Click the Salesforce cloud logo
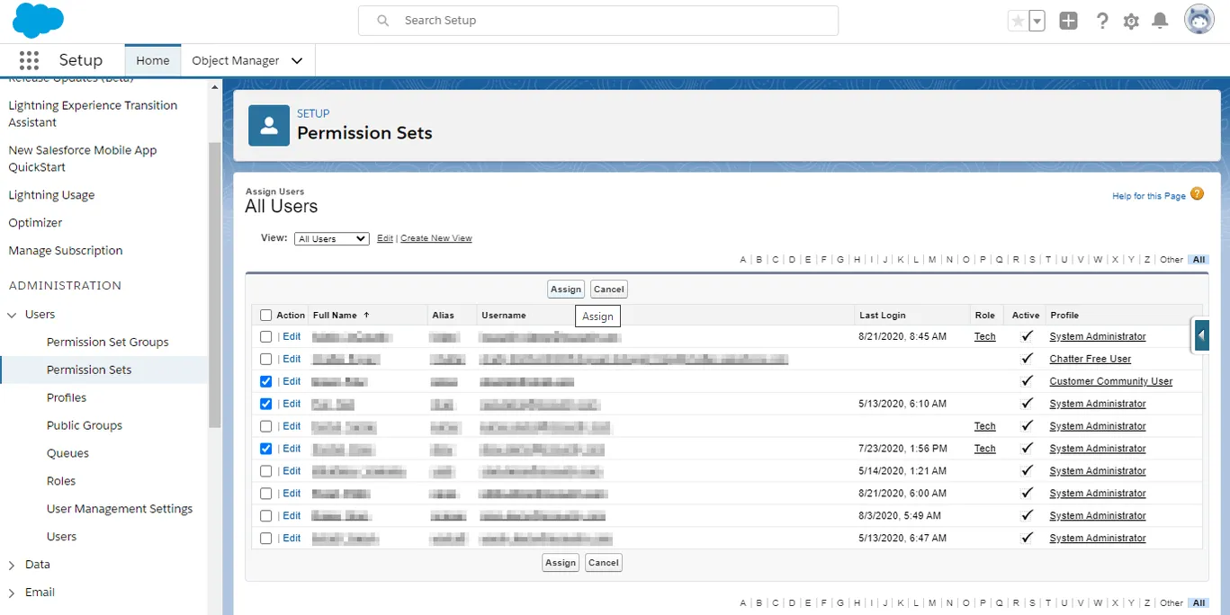 [38, 21]
